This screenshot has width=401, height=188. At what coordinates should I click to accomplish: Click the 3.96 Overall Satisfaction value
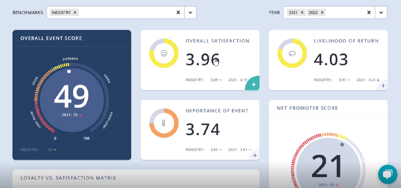202,60
